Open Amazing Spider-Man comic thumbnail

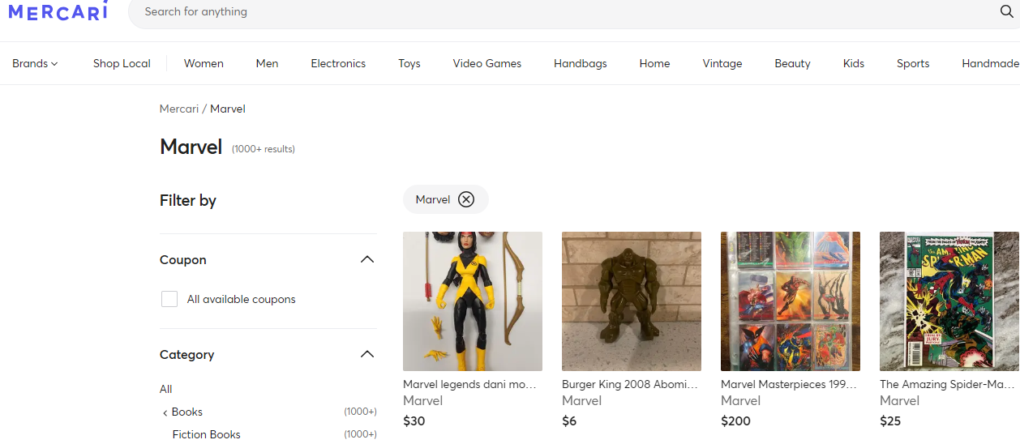tap(949, 301)
